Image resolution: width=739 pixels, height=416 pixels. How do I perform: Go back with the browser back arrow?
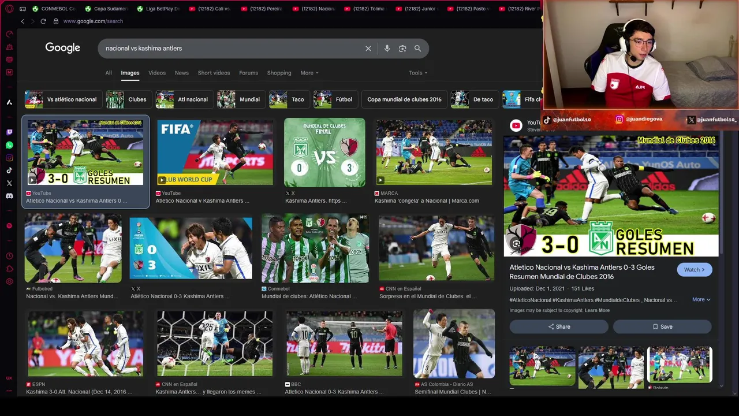pyautogui.click(x=23, y=21)
